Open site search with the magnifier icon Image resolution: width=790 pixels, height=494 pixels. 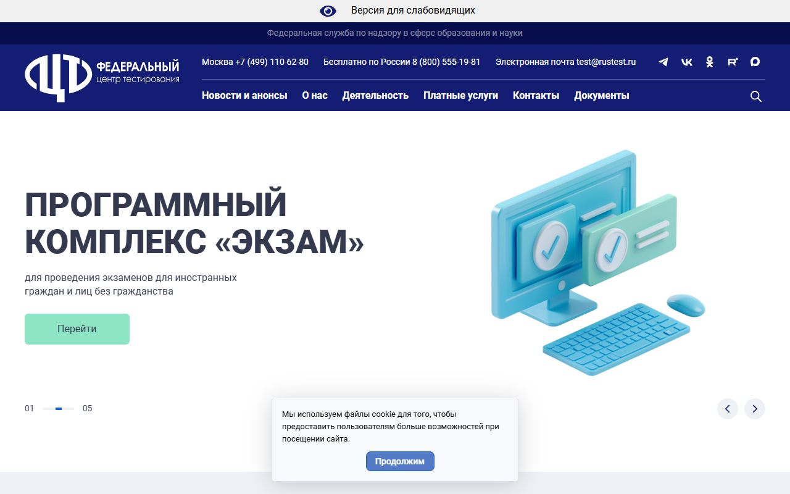756,96
